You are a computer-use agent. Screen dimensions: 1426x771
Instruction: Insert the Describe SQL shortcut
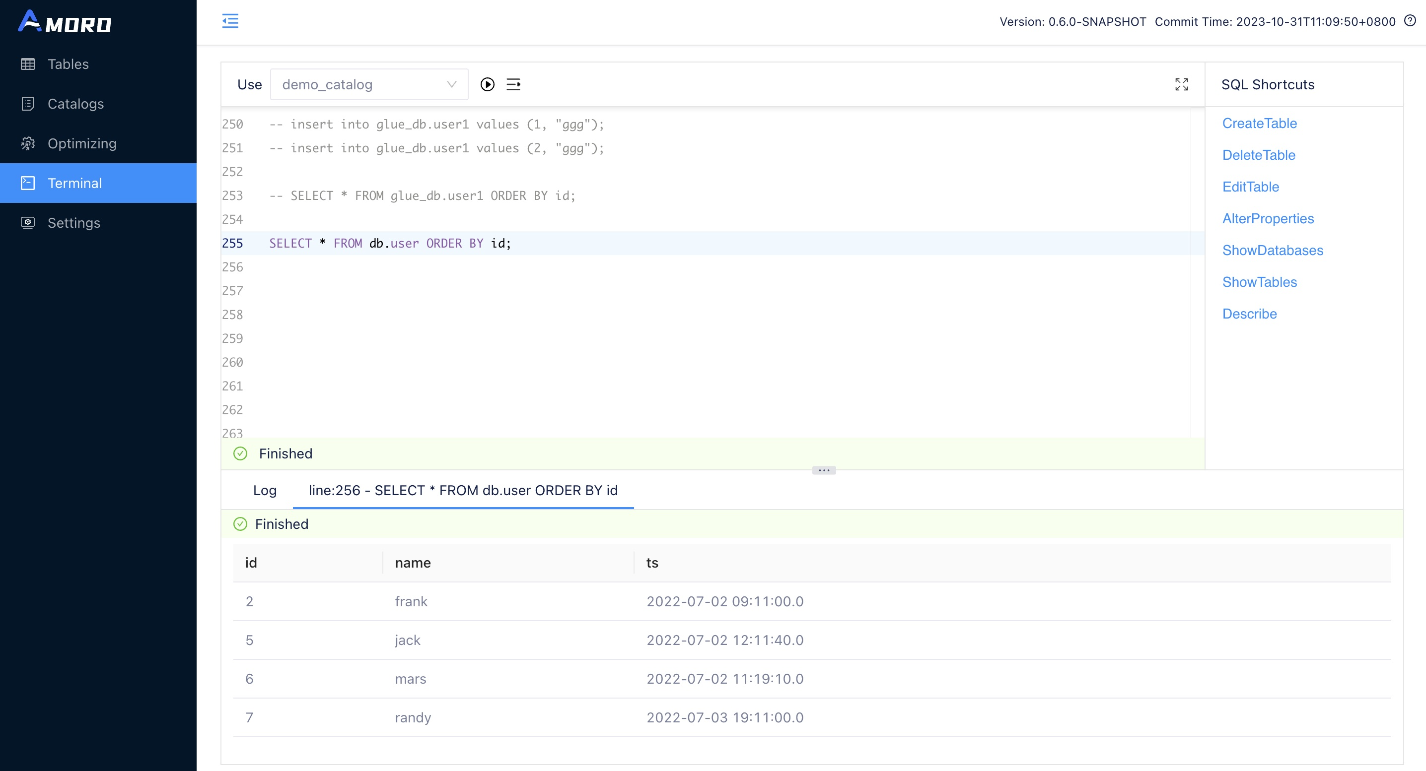click(x=1249, y=314)
